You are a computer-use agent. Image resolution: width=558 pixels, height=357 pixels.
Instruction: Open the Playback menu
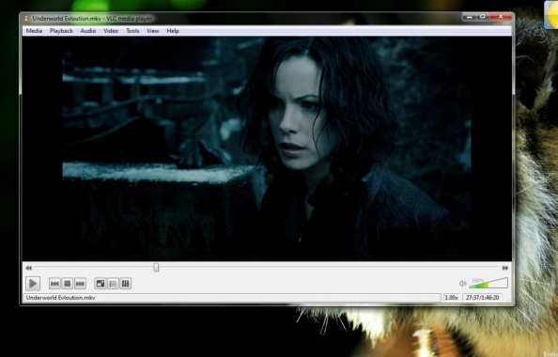(x=61, y=31)
